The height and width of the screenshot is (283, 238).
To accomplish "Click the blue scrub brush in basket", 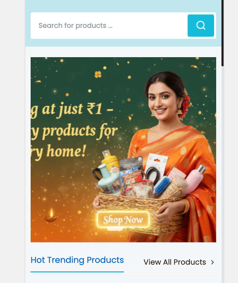I will pos(162,185).
